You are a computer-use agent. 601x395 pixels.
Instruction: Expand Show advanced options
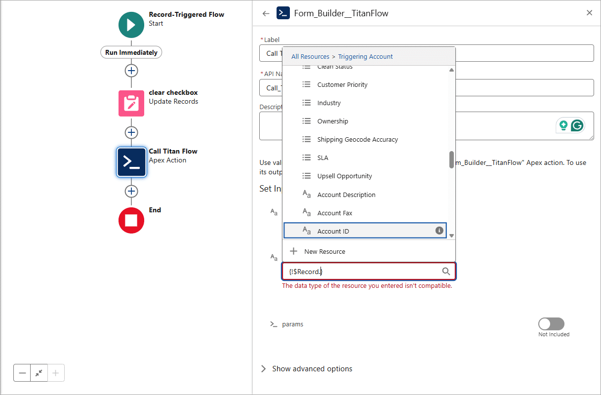coord(306,369)
